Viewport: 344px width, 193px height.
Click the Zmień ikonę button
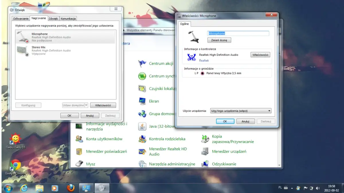coord(219,40)
